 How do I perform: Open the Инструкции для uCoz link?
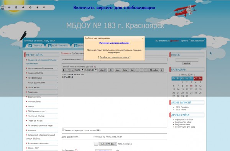(185, 127)
